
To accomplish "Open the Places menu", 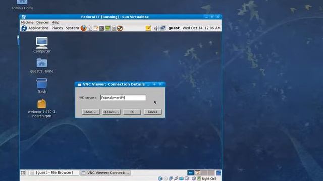I will (57, 28).
